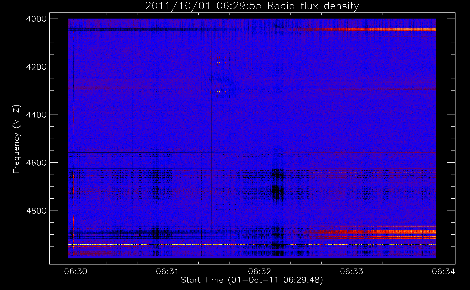The image size is (470, 290).
Task: Click the '4000' frequency axis label
Action: tap(36, 19)
